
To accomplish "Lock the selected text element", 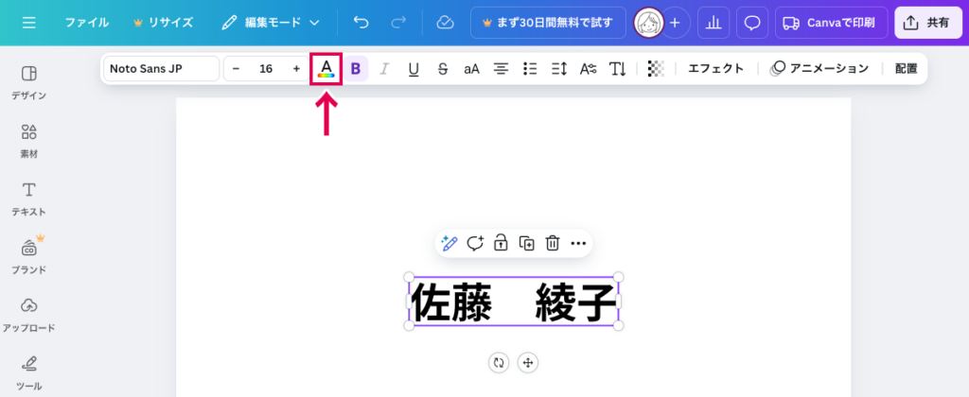I will click(x=502, y=243).
